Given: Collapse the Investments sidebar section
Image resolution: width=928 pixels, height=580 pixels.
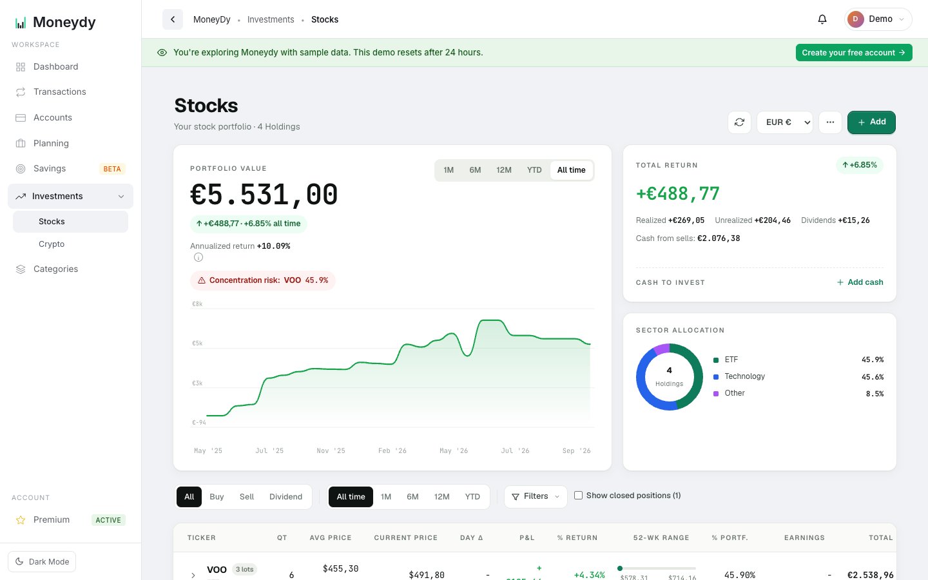Looking at the screenshot, I should tap(121, 197).
